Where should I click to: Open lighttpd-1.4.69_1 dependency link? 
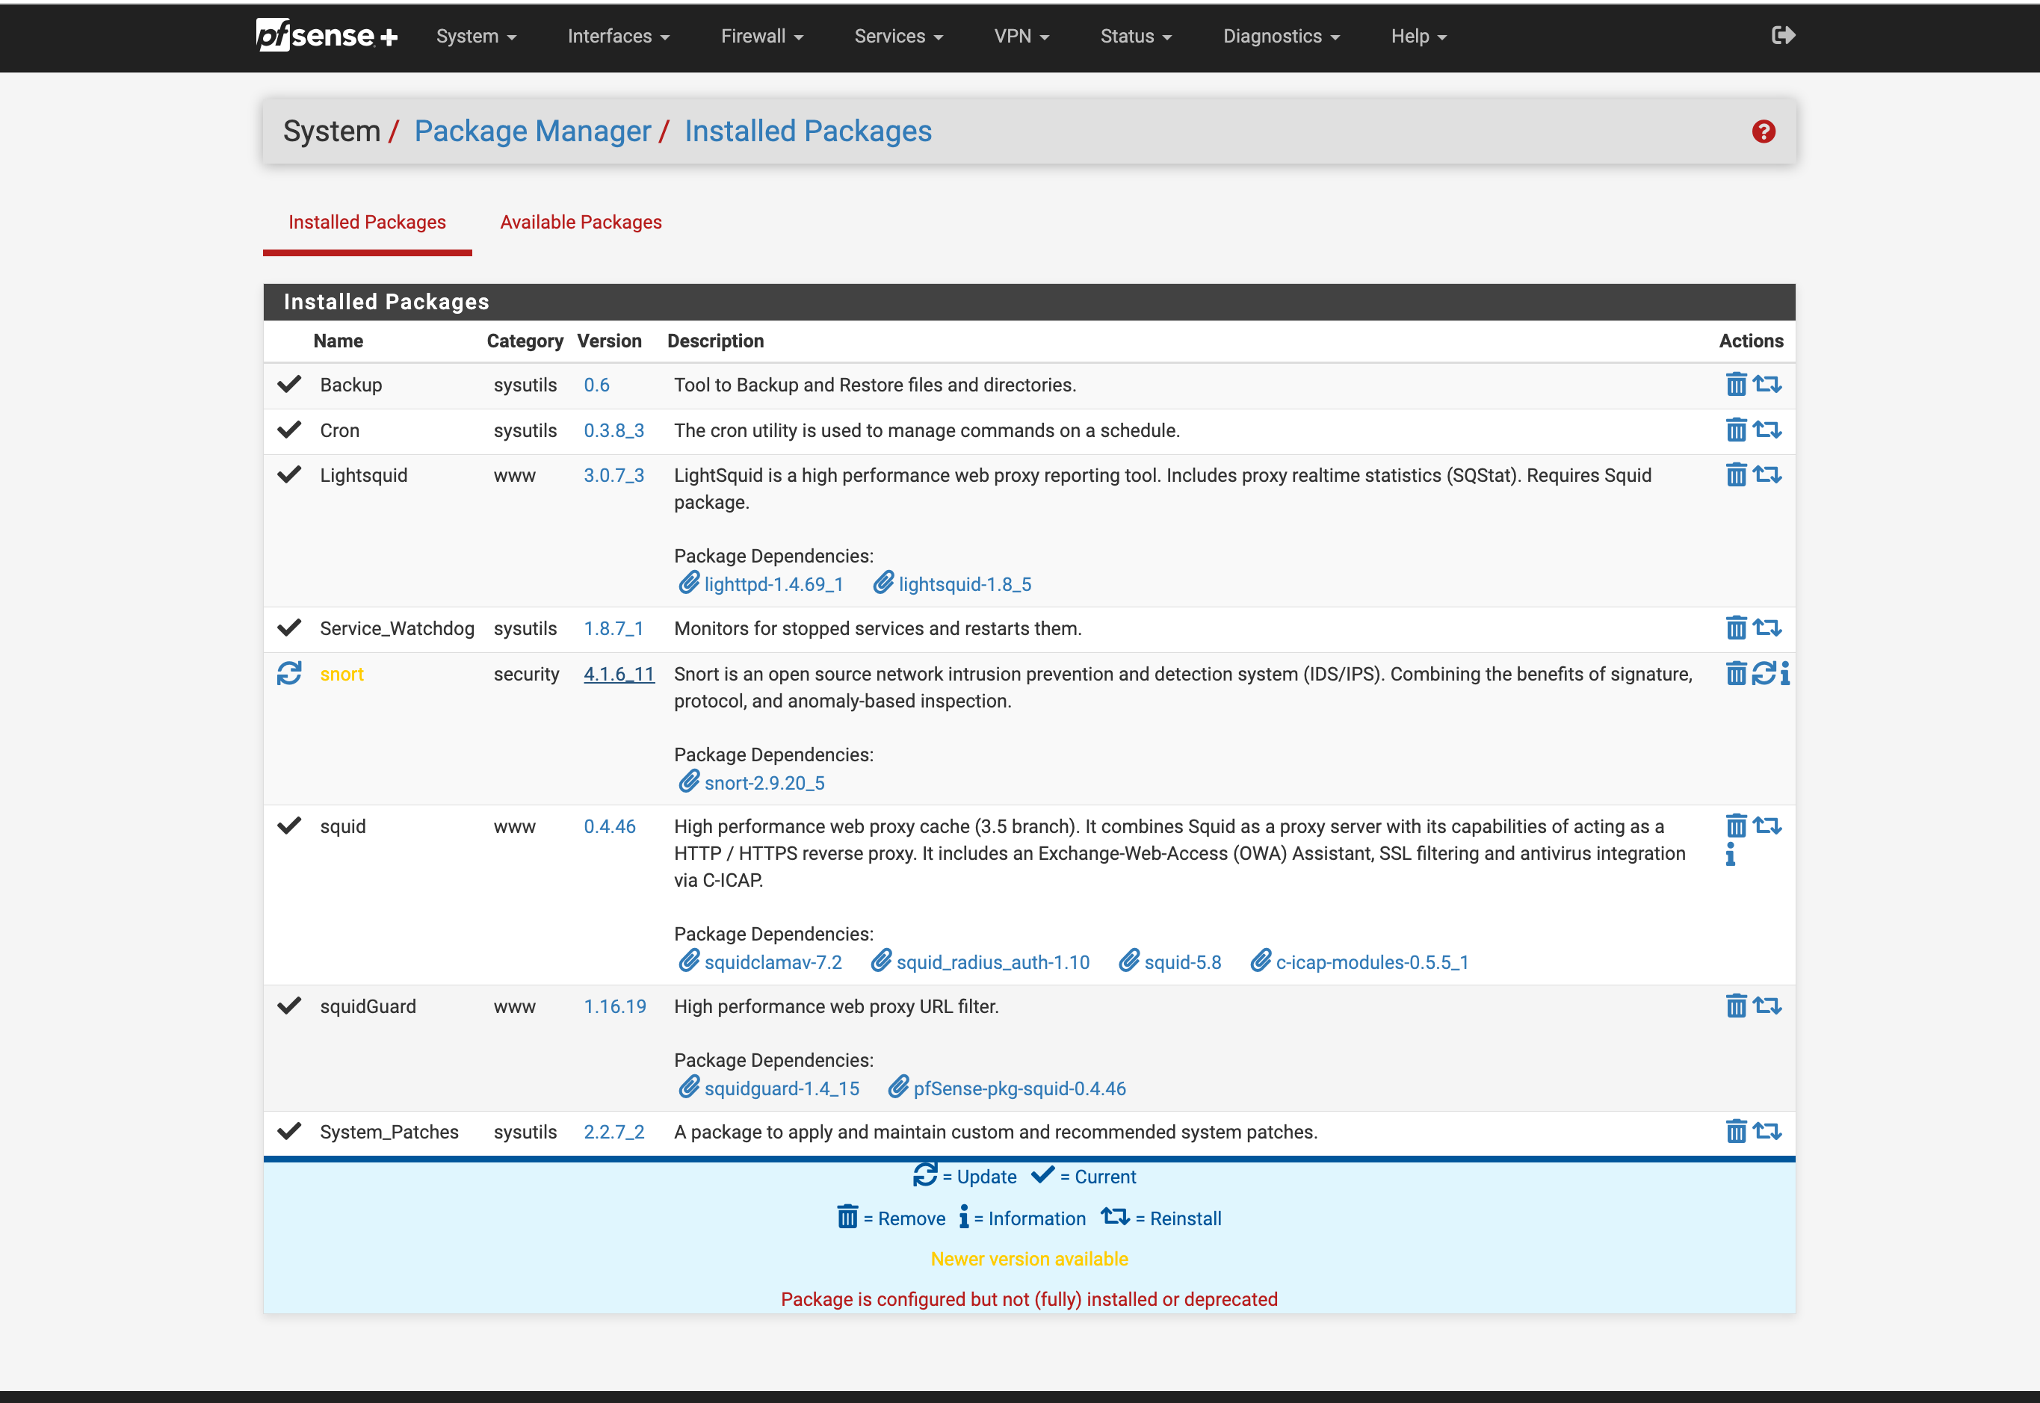coord(774,584)
